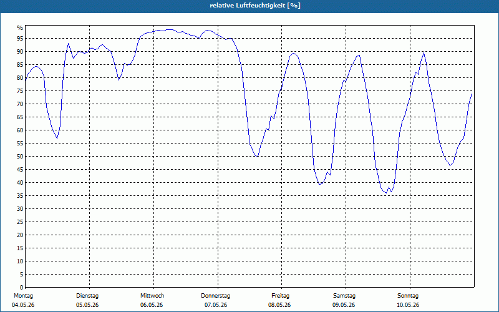Select the 'Dienstag' day label

coord(87,296)
